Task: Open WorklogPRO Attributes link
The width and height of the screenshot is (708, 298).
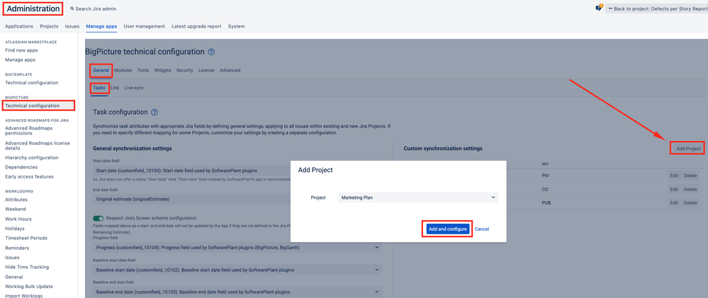Action: 16,200
